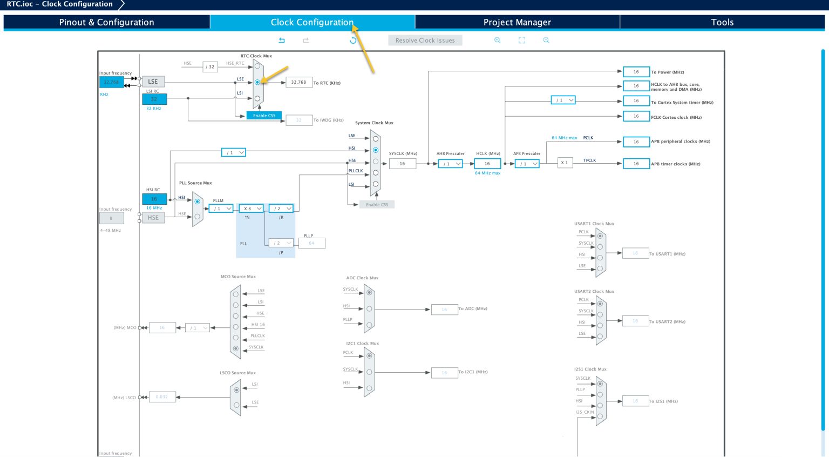
Task: Redo the clock configuration change
Action: tap(305, 40)
